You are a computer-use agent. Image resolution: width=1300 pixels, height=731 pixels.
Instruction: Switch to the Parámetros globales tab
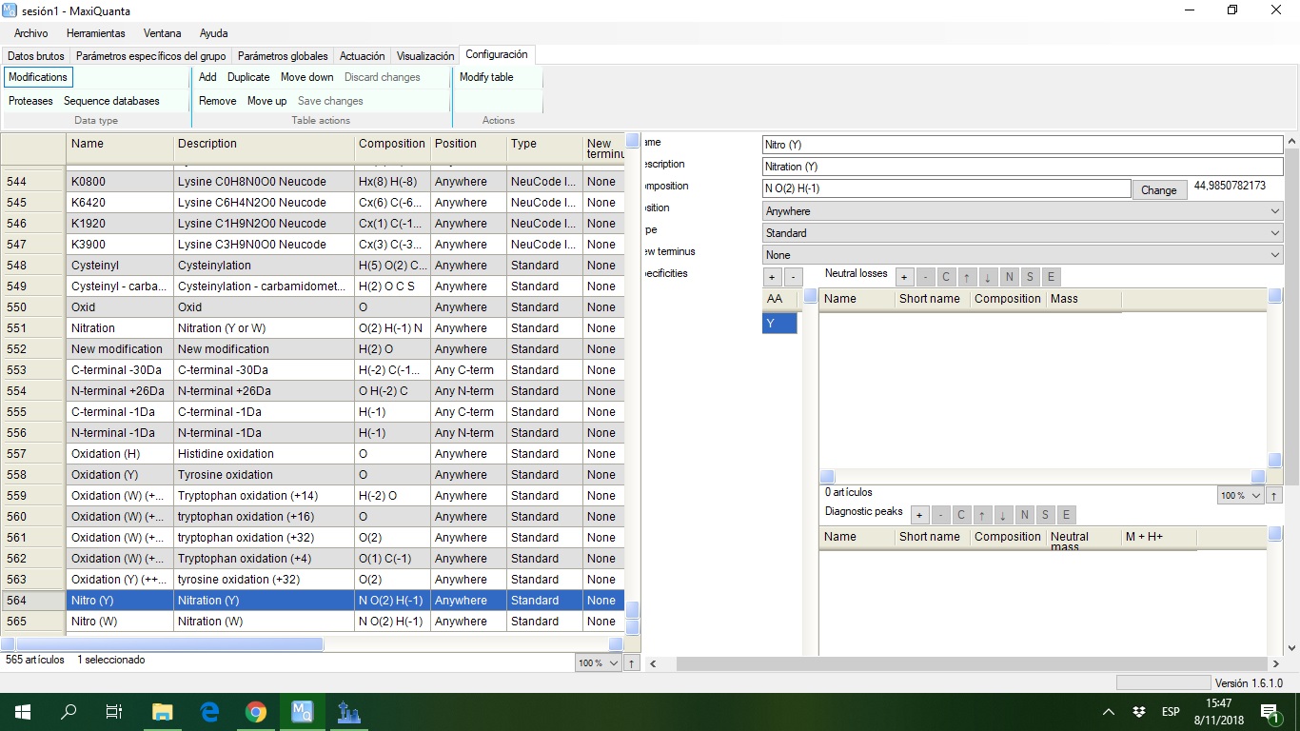(283, 56)
